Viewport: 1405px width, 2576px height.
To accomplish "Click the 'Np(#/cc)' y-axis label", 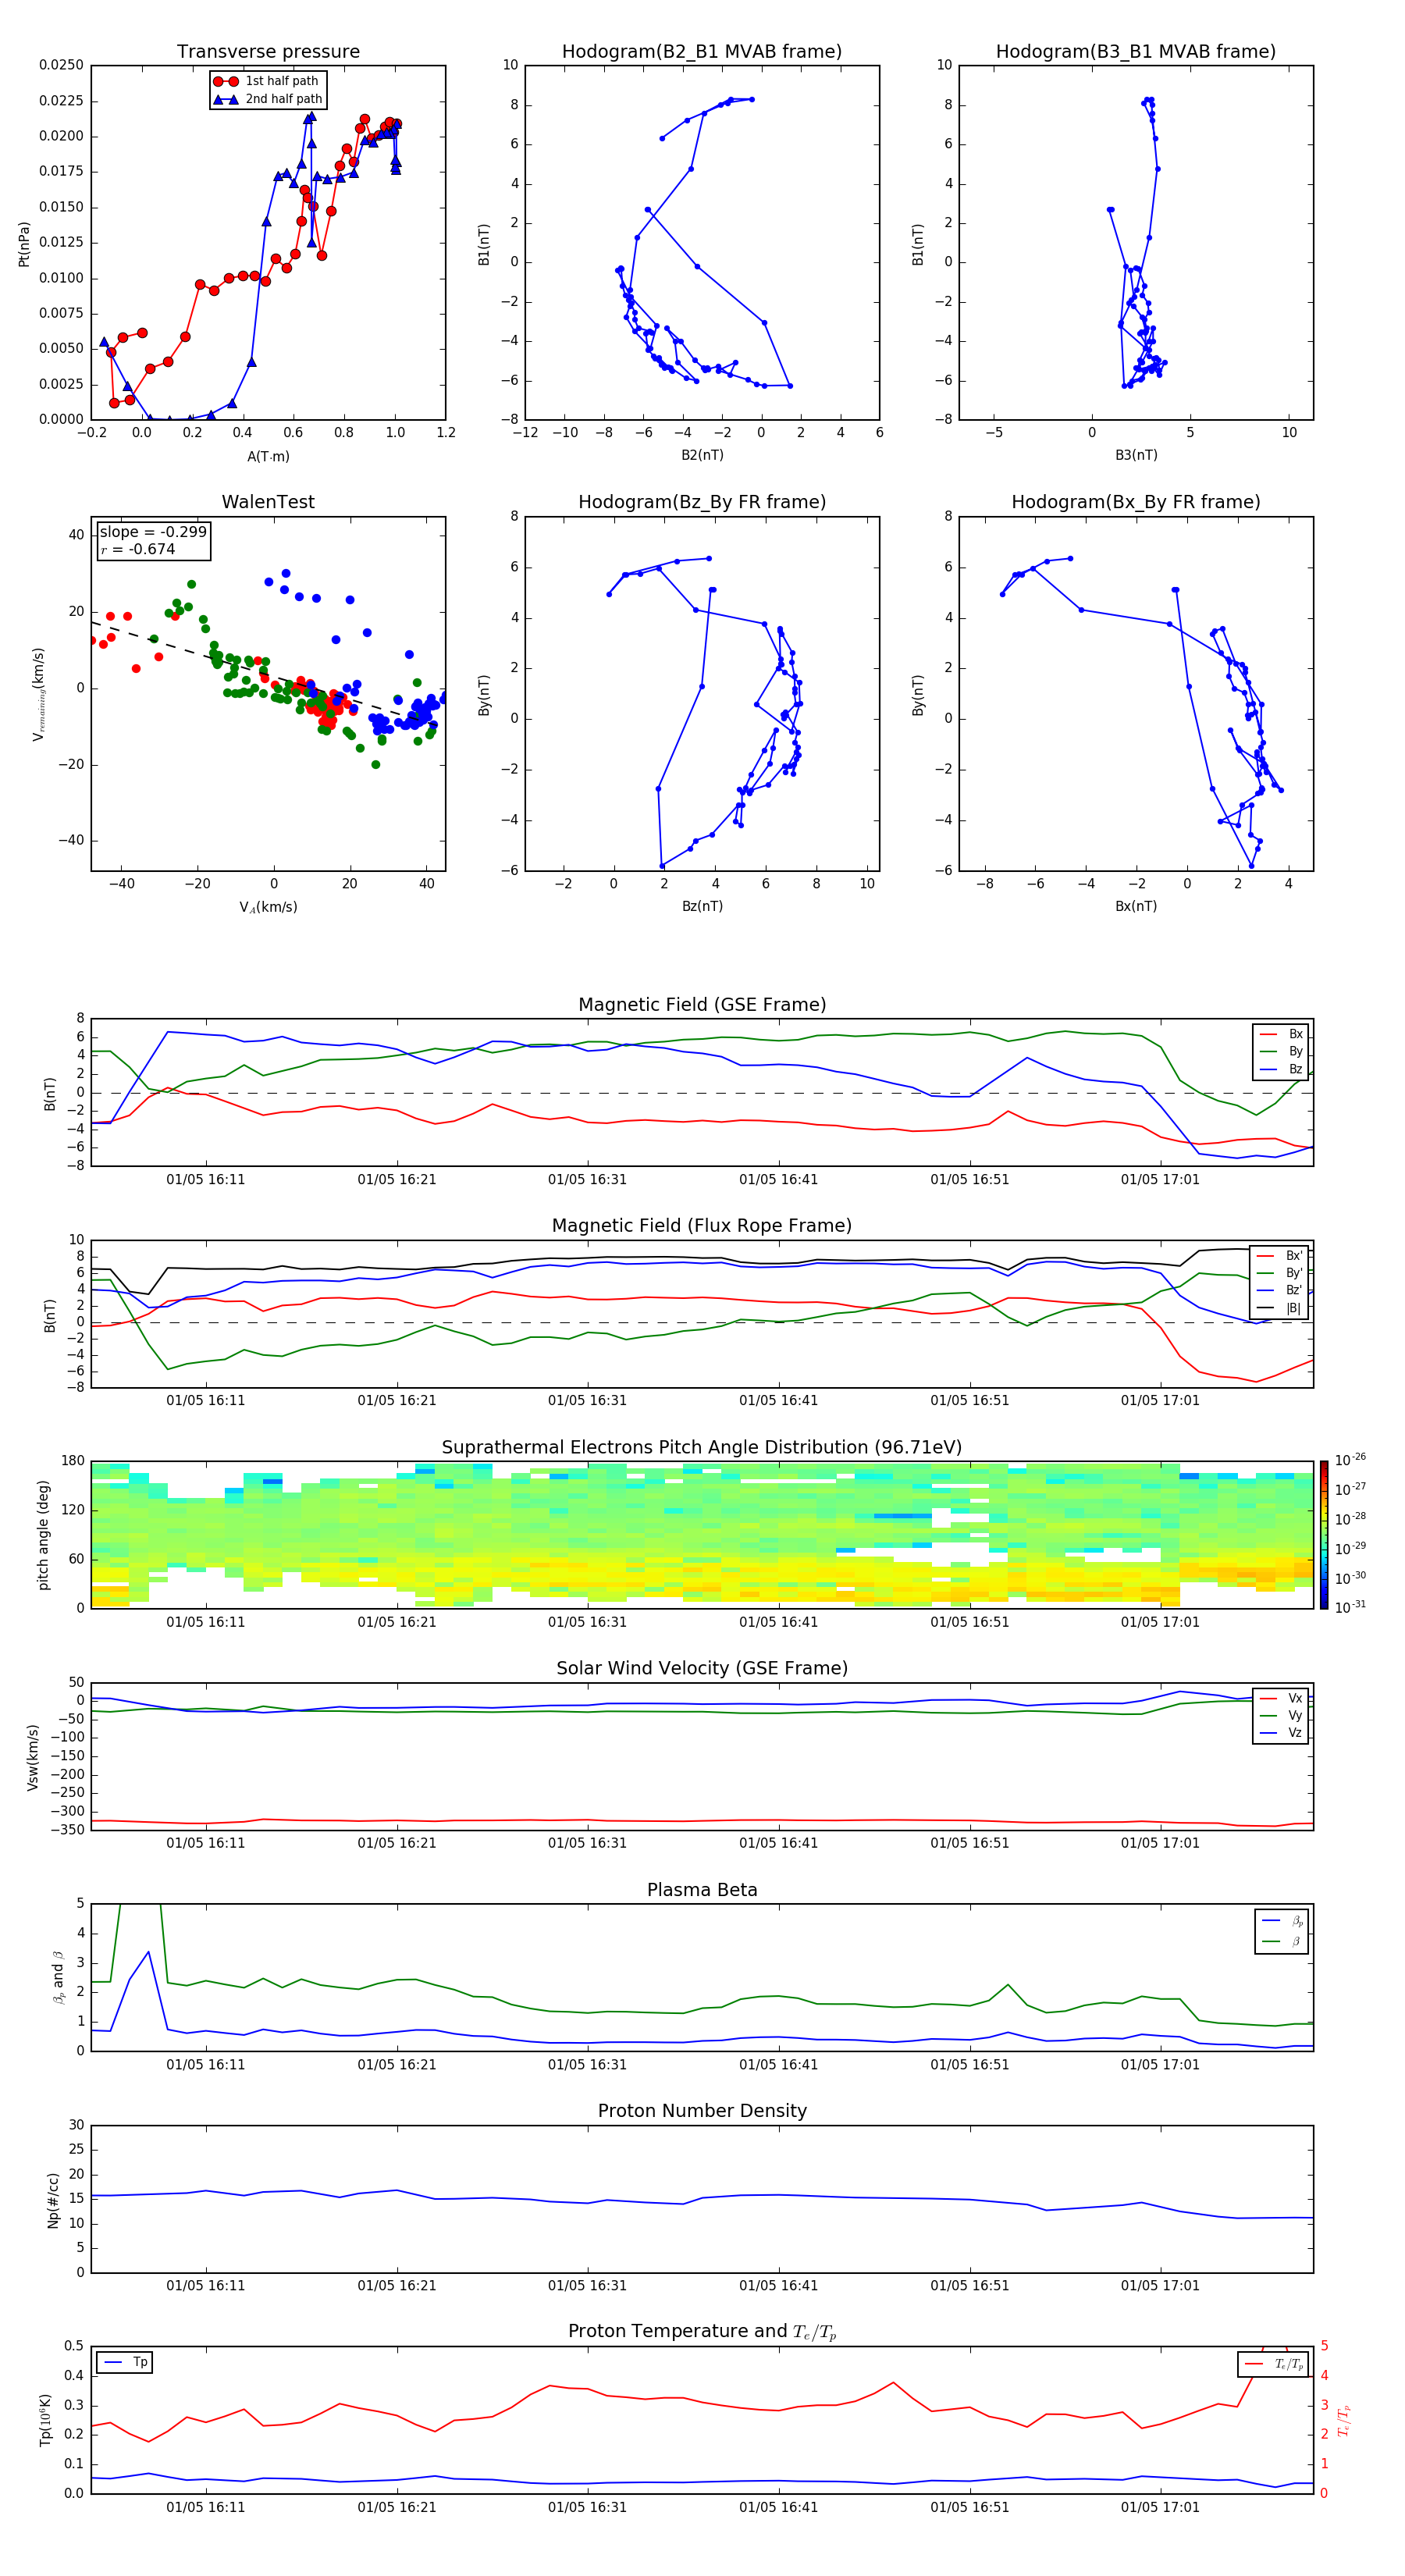I will [54, 2200].
